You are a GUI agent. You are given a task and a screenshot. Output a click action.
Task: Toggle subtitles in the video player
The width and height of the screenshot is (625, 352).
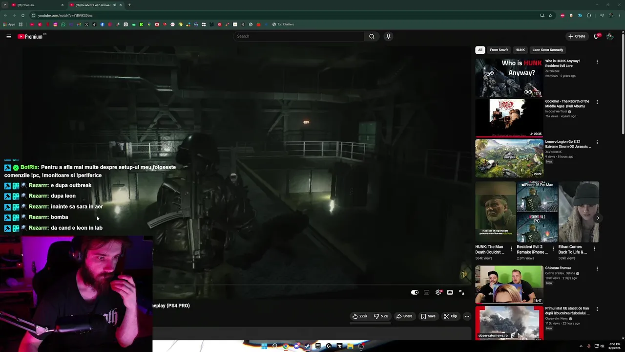[426, 292]
